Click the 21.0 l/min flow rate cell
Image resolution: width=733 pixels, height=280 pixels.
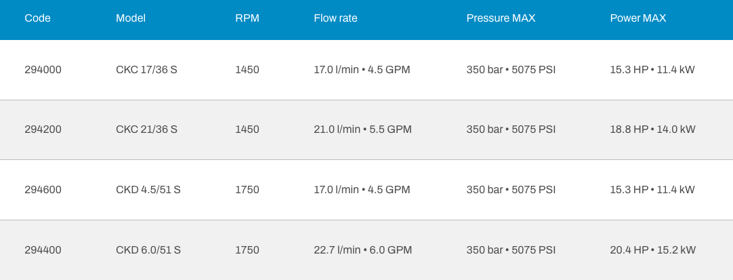click(x=362, y=129)
